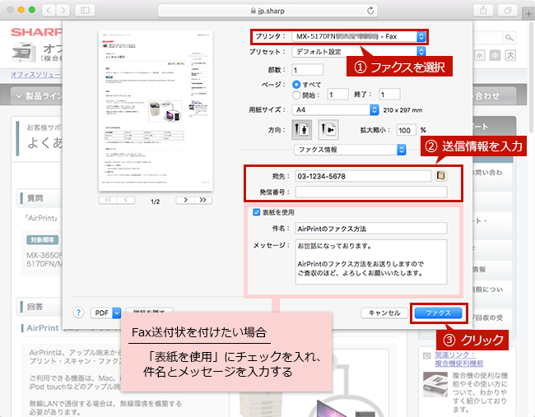535x417 pixels.
Task: Click the site search input box
Action: 488,38
